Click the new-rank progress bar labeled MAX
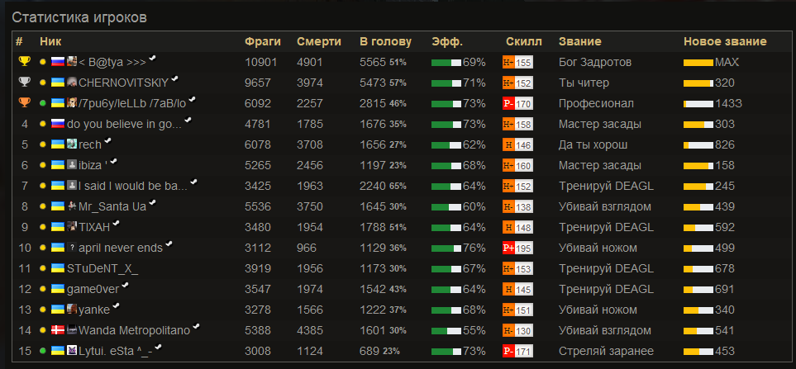 tap(698, 63)
